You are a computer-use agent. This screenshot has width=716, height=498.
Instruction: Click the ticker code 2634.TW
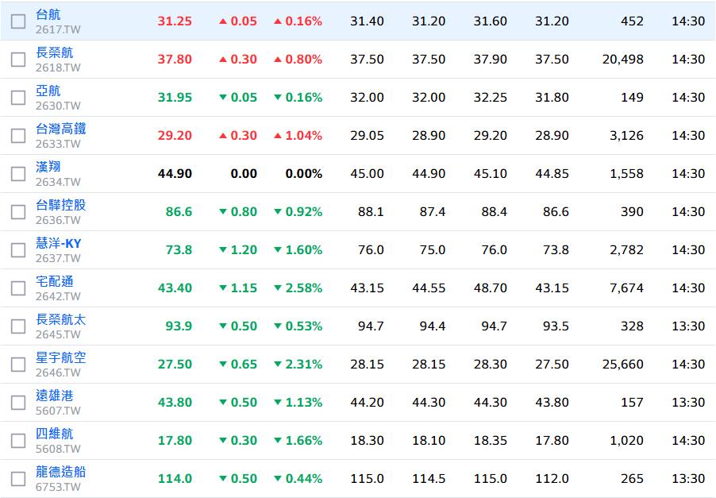coord(58,183)
